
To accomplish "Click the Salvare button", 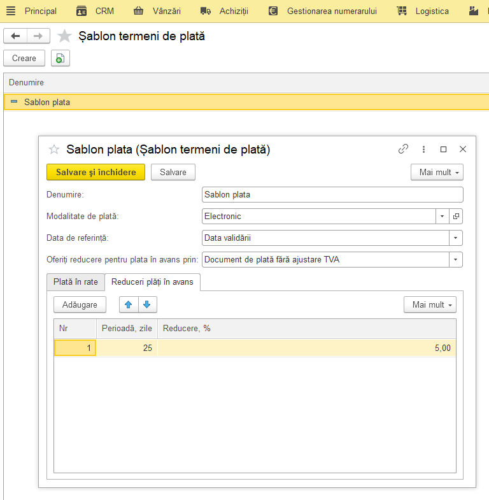I will [x=173, y=172].
